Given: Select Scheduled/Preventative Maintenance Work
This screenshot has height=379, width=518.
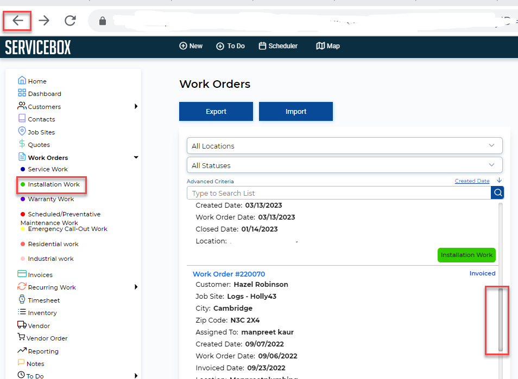Looking at the screenshot, I should pyautogui.click(x=60, y=219).
